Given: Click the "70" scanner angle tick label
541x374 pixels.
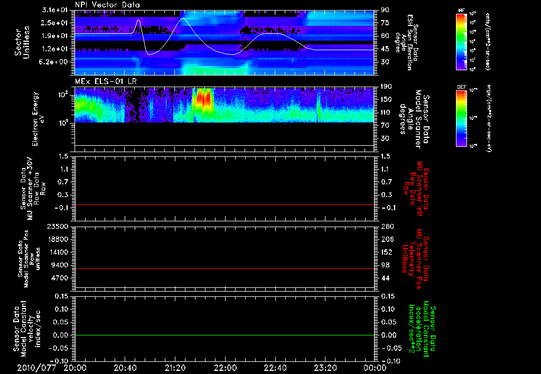Looking at the screenshot, I should pyautogui.click(x=385, y=126).
